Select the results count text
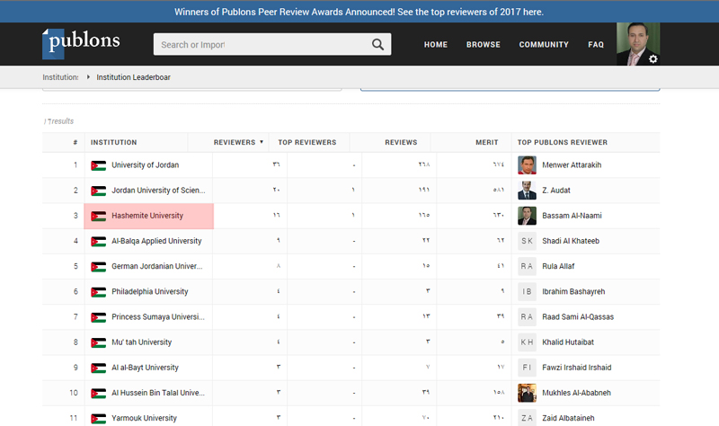The height and width of the screenshot is (426, 719). (x=58, y=121)
